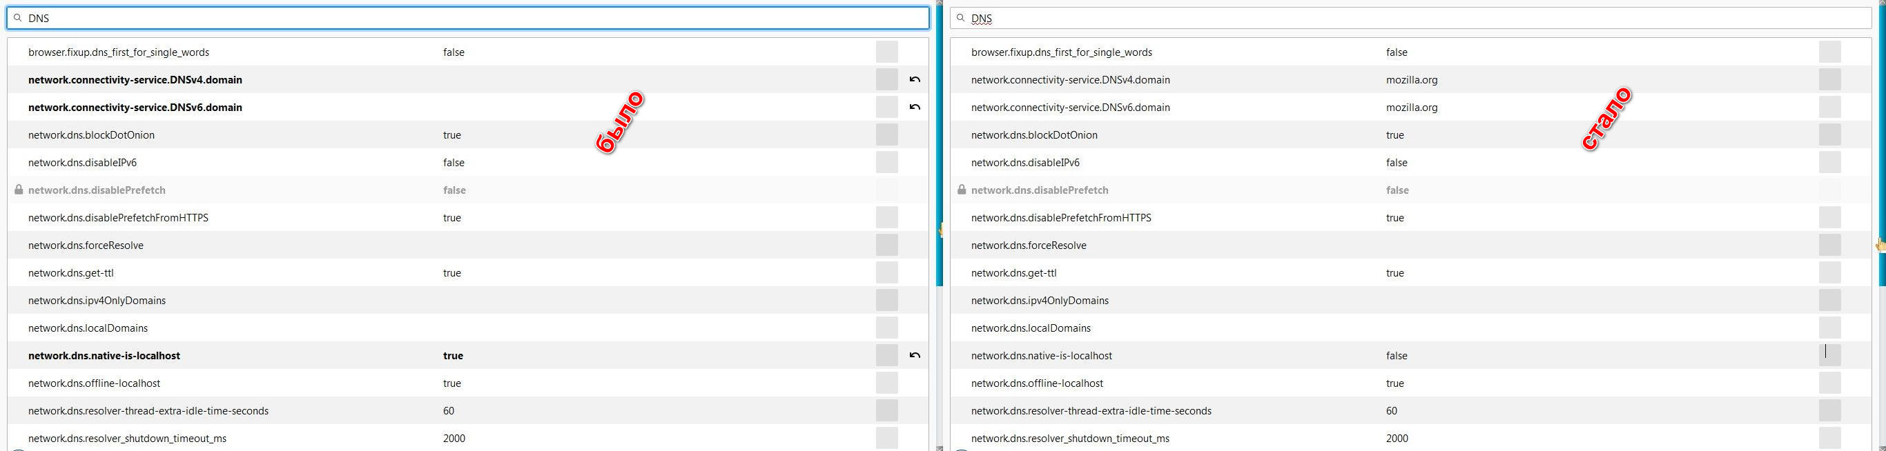Viewport: 1886px width, 451px height.
Task: Edit DNSv4.domain mozilla.org value, right panel
Action: (x=1829, y=80)
